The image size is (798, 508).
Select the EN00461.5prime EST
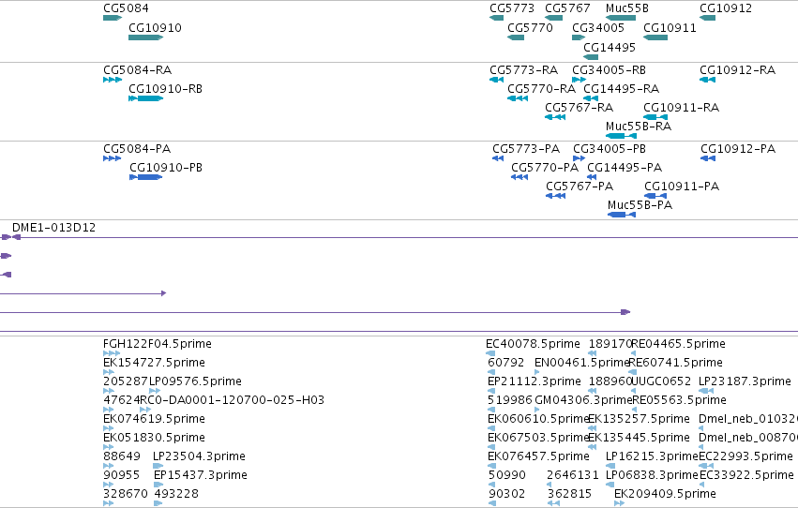click(x=537, y=372)
